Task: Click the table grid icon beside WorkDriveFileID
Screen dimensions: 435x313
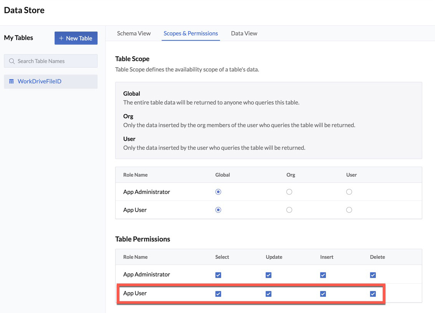Action: click(12, 81)
